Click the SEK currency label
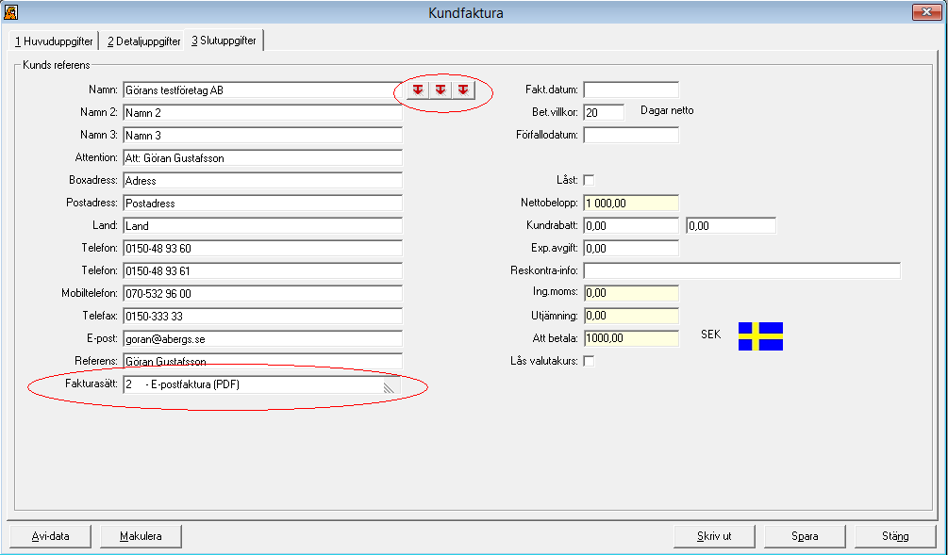 [x=711, y=334]
